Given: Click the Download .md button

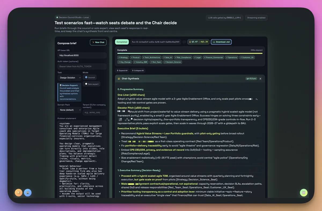Looking at the screenshot, I should click(x=221, y=42).
